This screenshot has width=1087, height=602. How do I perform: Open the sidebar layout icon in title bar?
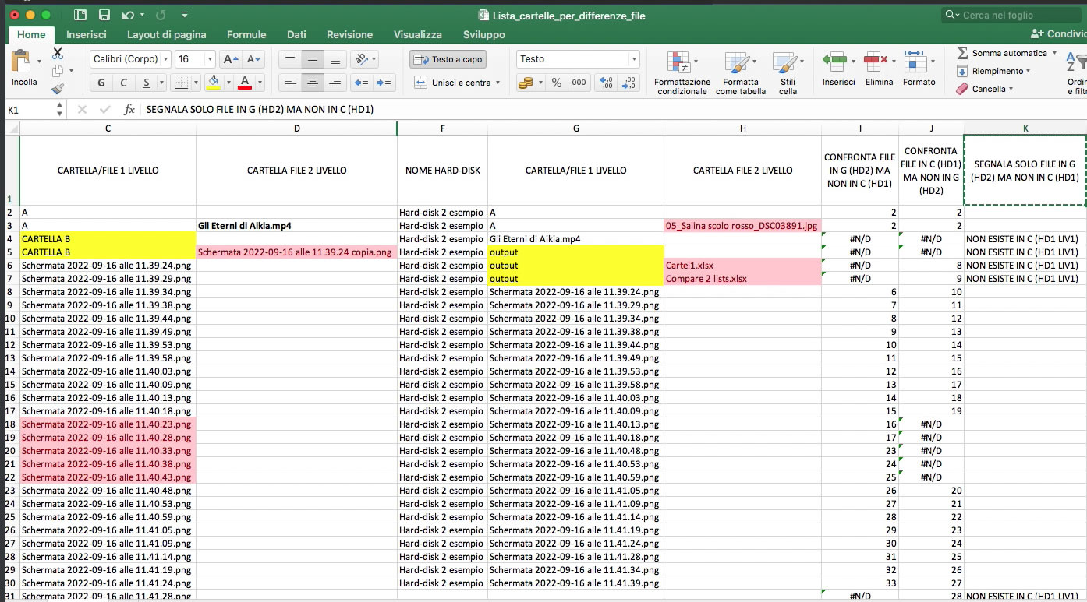click(80, 15)
